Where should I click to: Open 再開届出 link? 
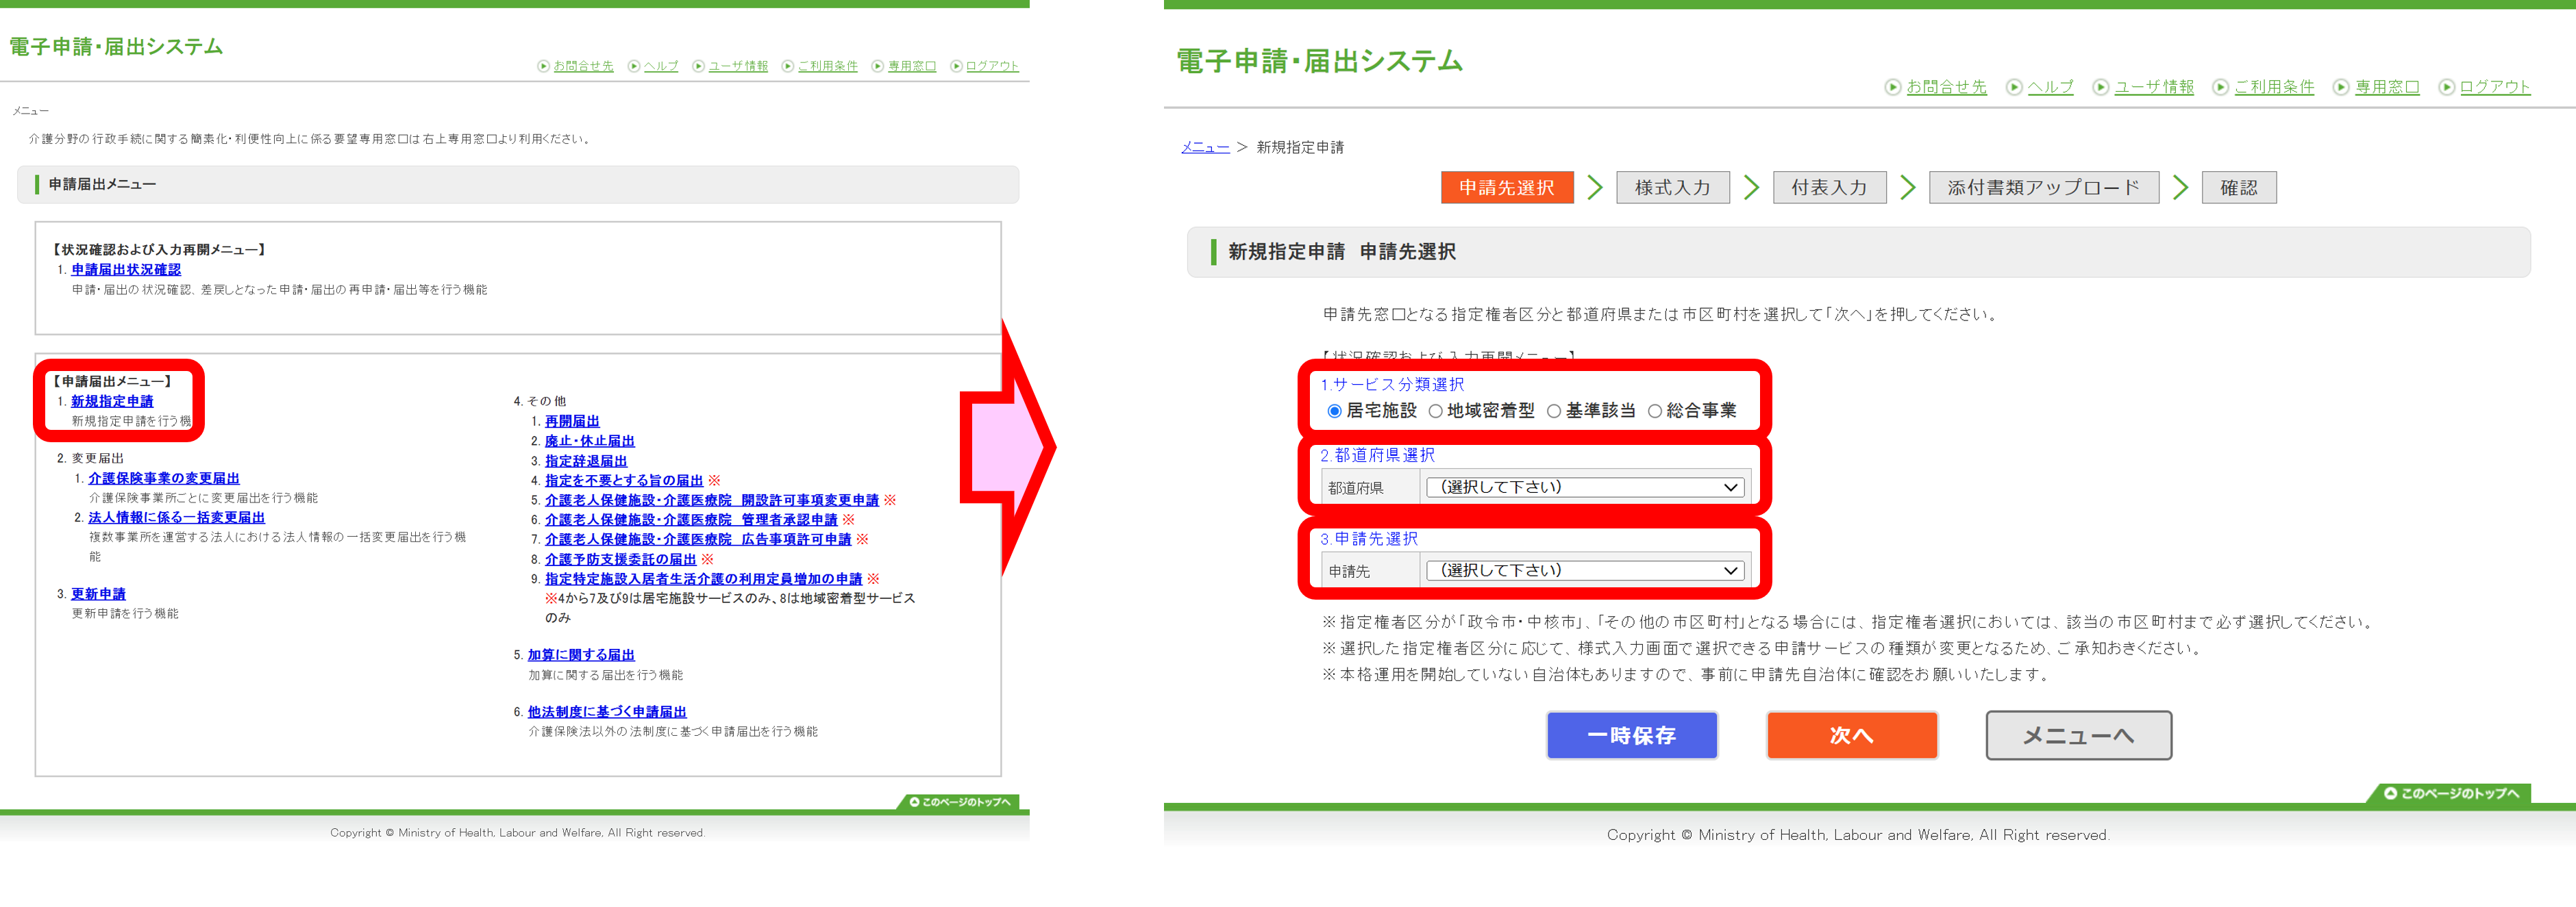click(x=572, y=422)
